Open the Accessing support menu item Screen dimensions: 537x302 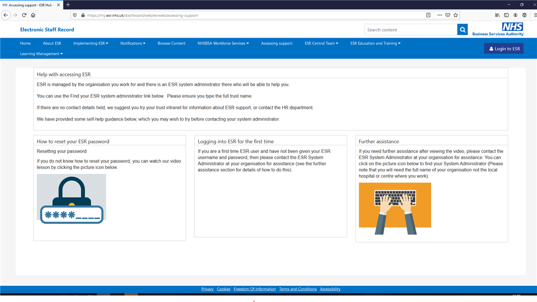tap(277, 44)
